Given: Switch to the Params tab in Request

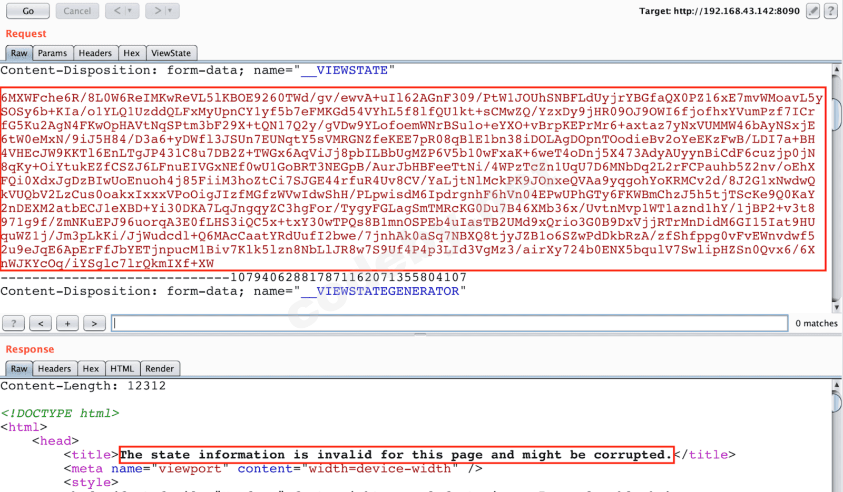Looking at the screenshot, I should [x=53, y=53].
